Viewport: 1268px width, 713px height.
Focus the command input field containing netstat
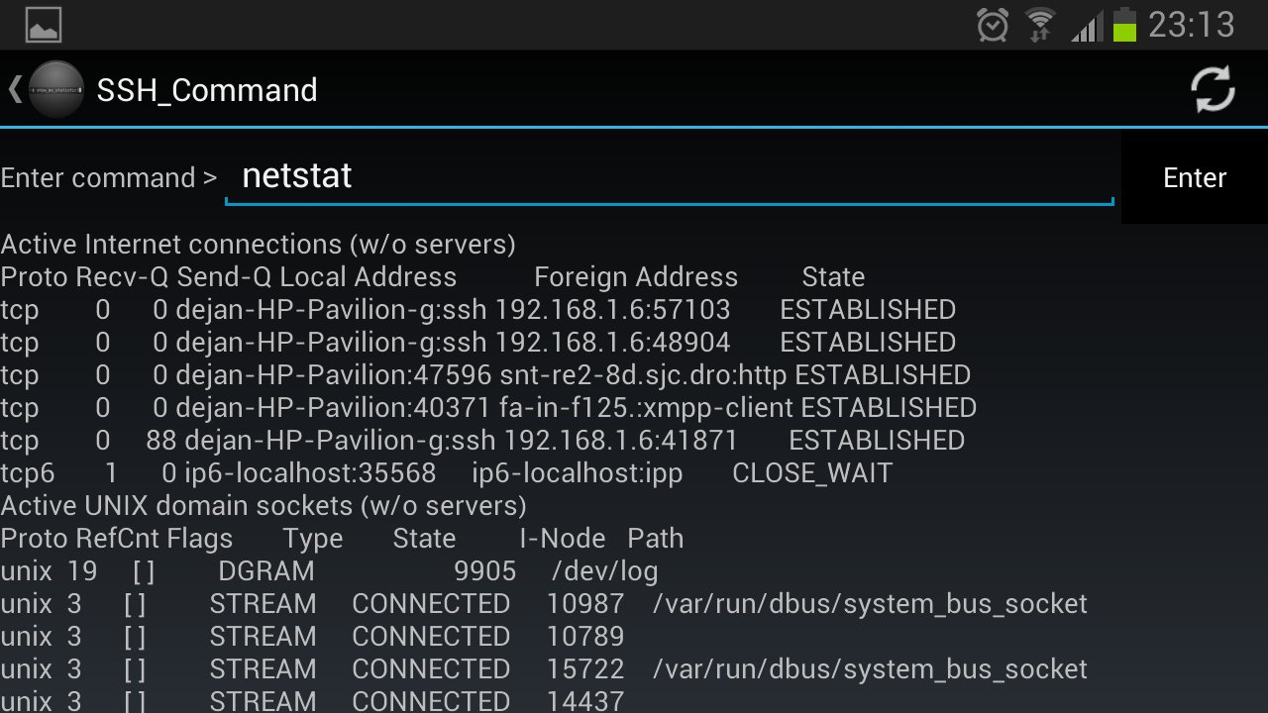point(670,176)
